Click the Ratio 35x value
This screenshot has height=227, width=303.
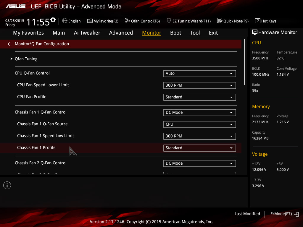pos(255,91)
